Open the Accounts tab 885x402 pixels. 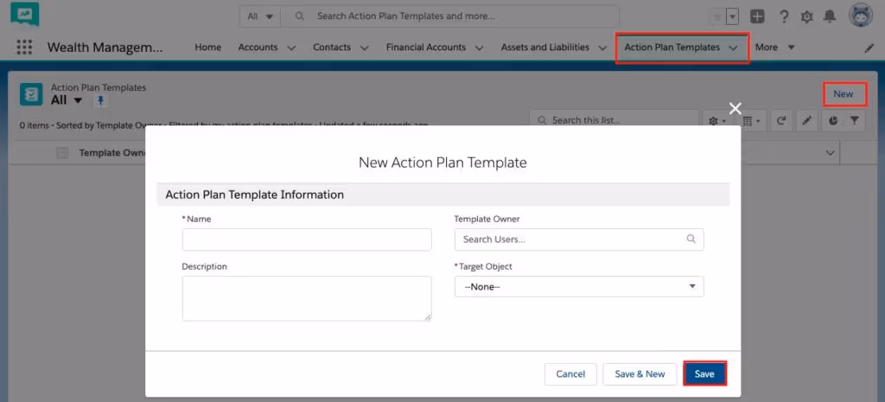pyautogui.click(x=258, y=48)
